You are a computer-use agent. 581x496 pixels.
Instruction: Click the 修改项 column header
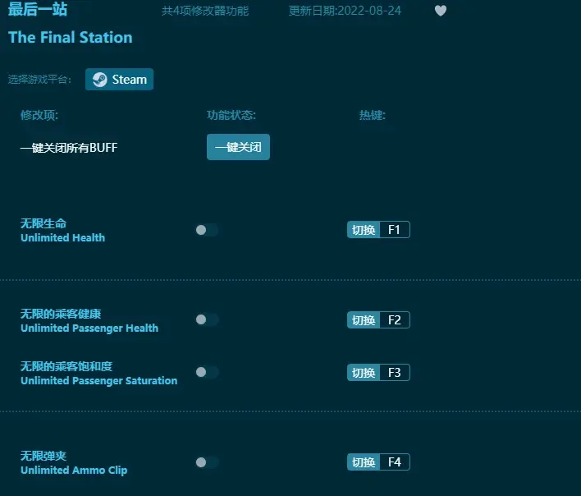[39, 115]
